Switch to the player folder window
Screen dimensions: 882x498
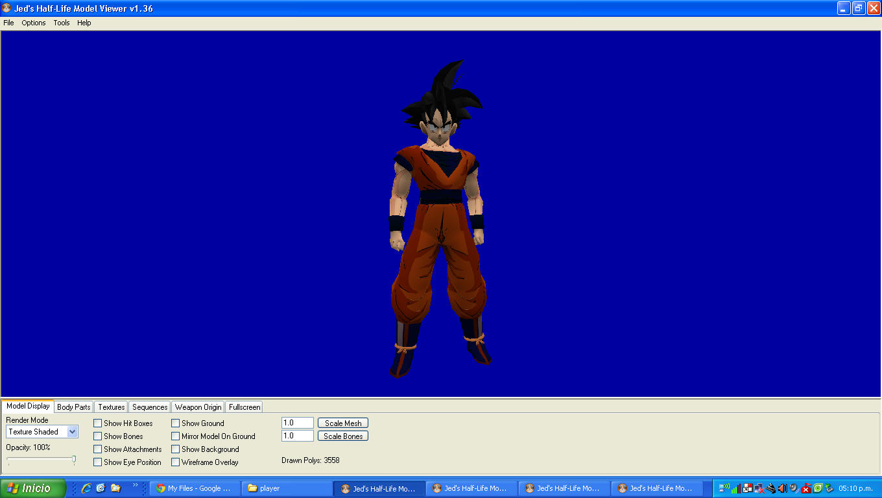(x=287, y=488)
